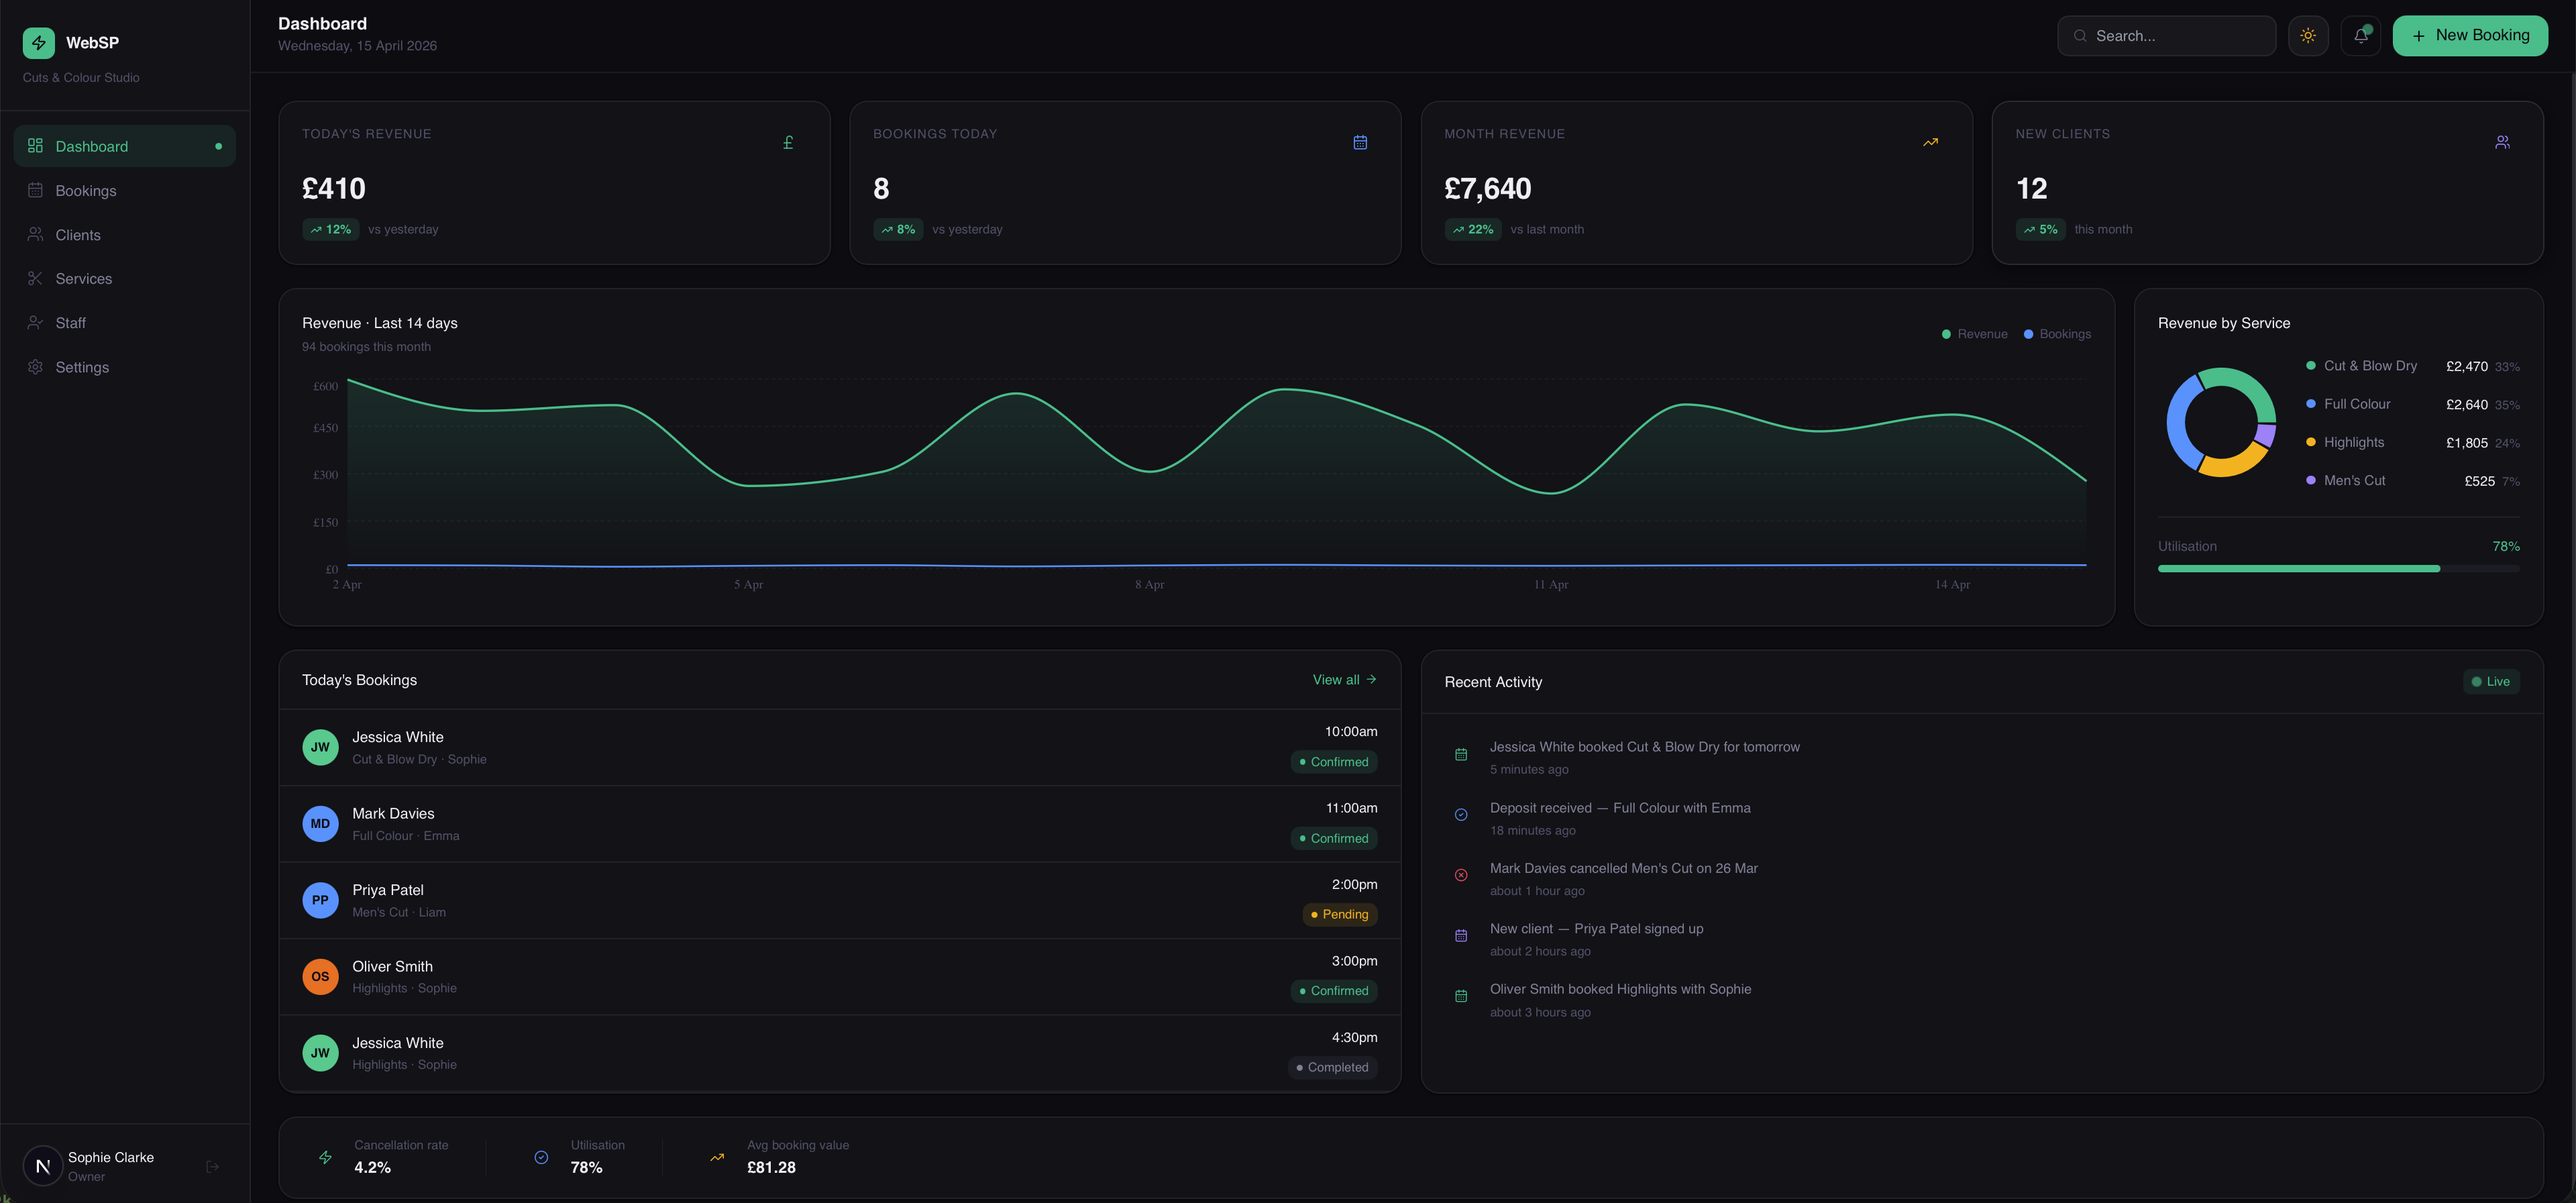
Task: Open the notifications bell icon
Action: pyautogui.click(x=2360, y=36)
